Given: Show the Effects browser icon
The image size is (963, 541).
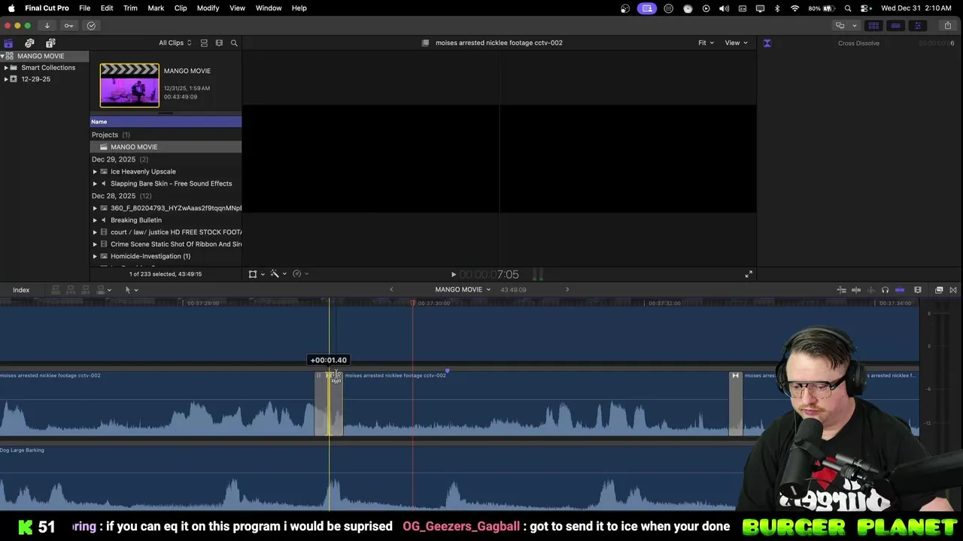Looking at the screenshot, I should [939, 290].
